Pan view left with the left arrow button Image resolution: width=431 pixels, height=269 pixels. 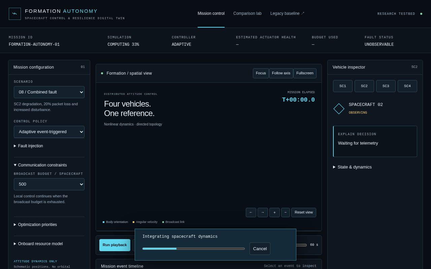click(251, 213)
